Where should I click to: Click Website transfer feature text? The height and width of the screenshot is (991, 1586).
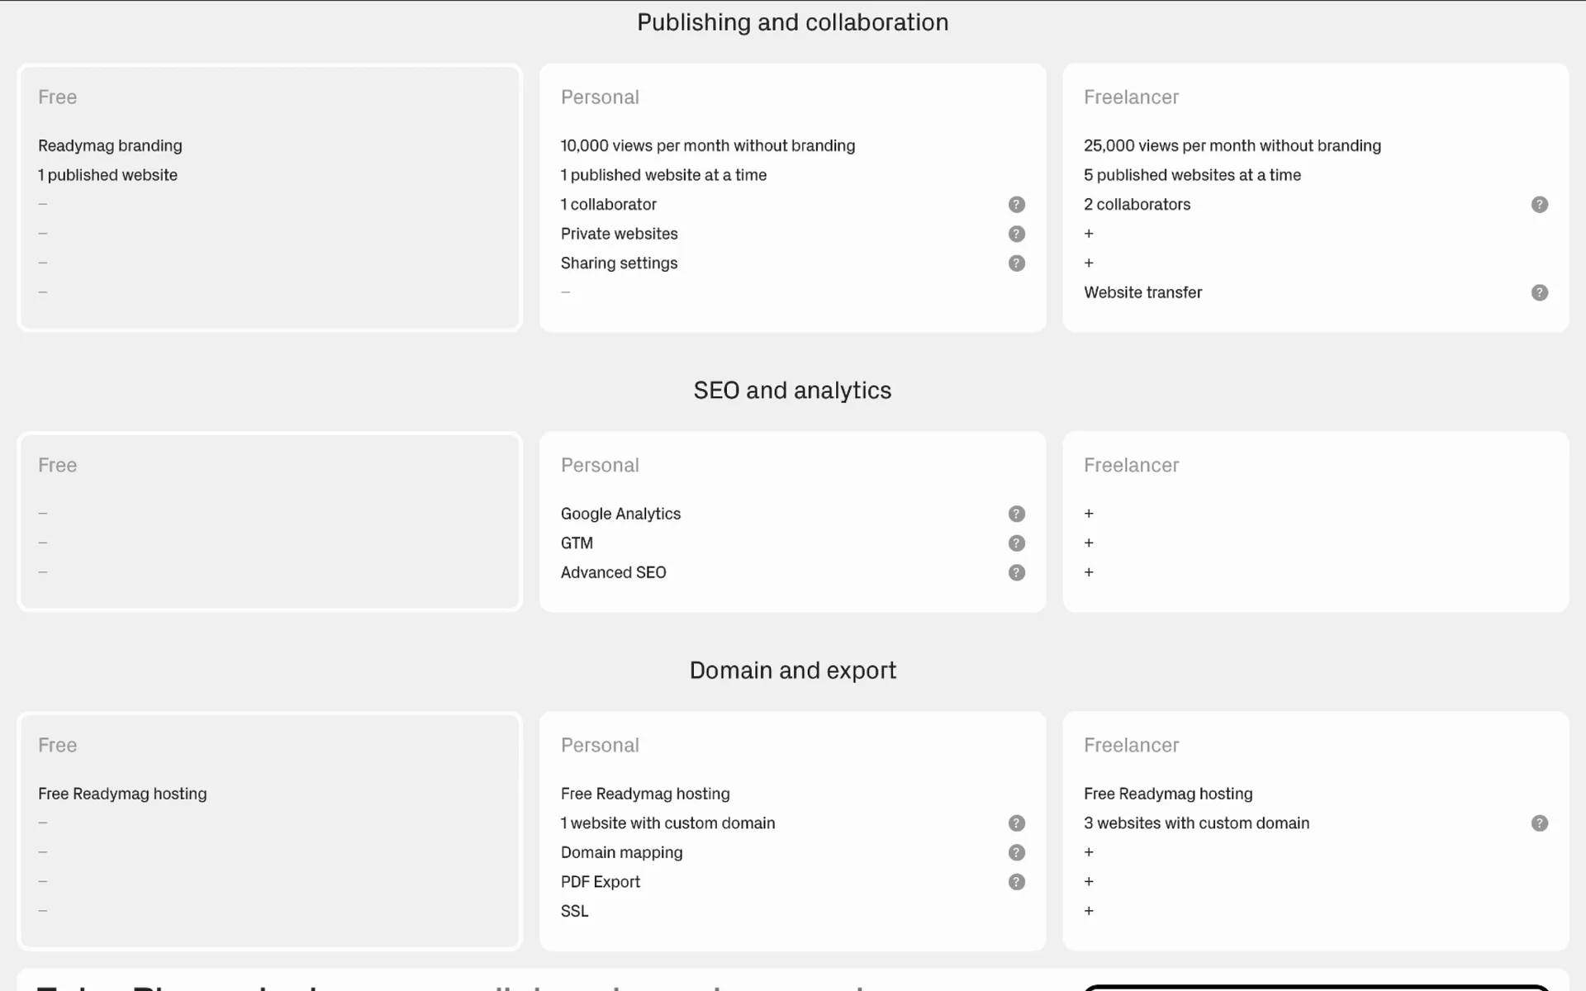tap(1142, 293)
